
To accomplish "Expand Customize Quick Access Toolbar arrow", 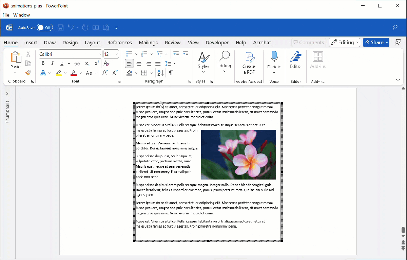I will (x=116, y=28).
